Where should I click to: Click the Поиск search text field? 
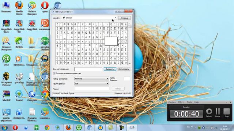pos(92,89)
